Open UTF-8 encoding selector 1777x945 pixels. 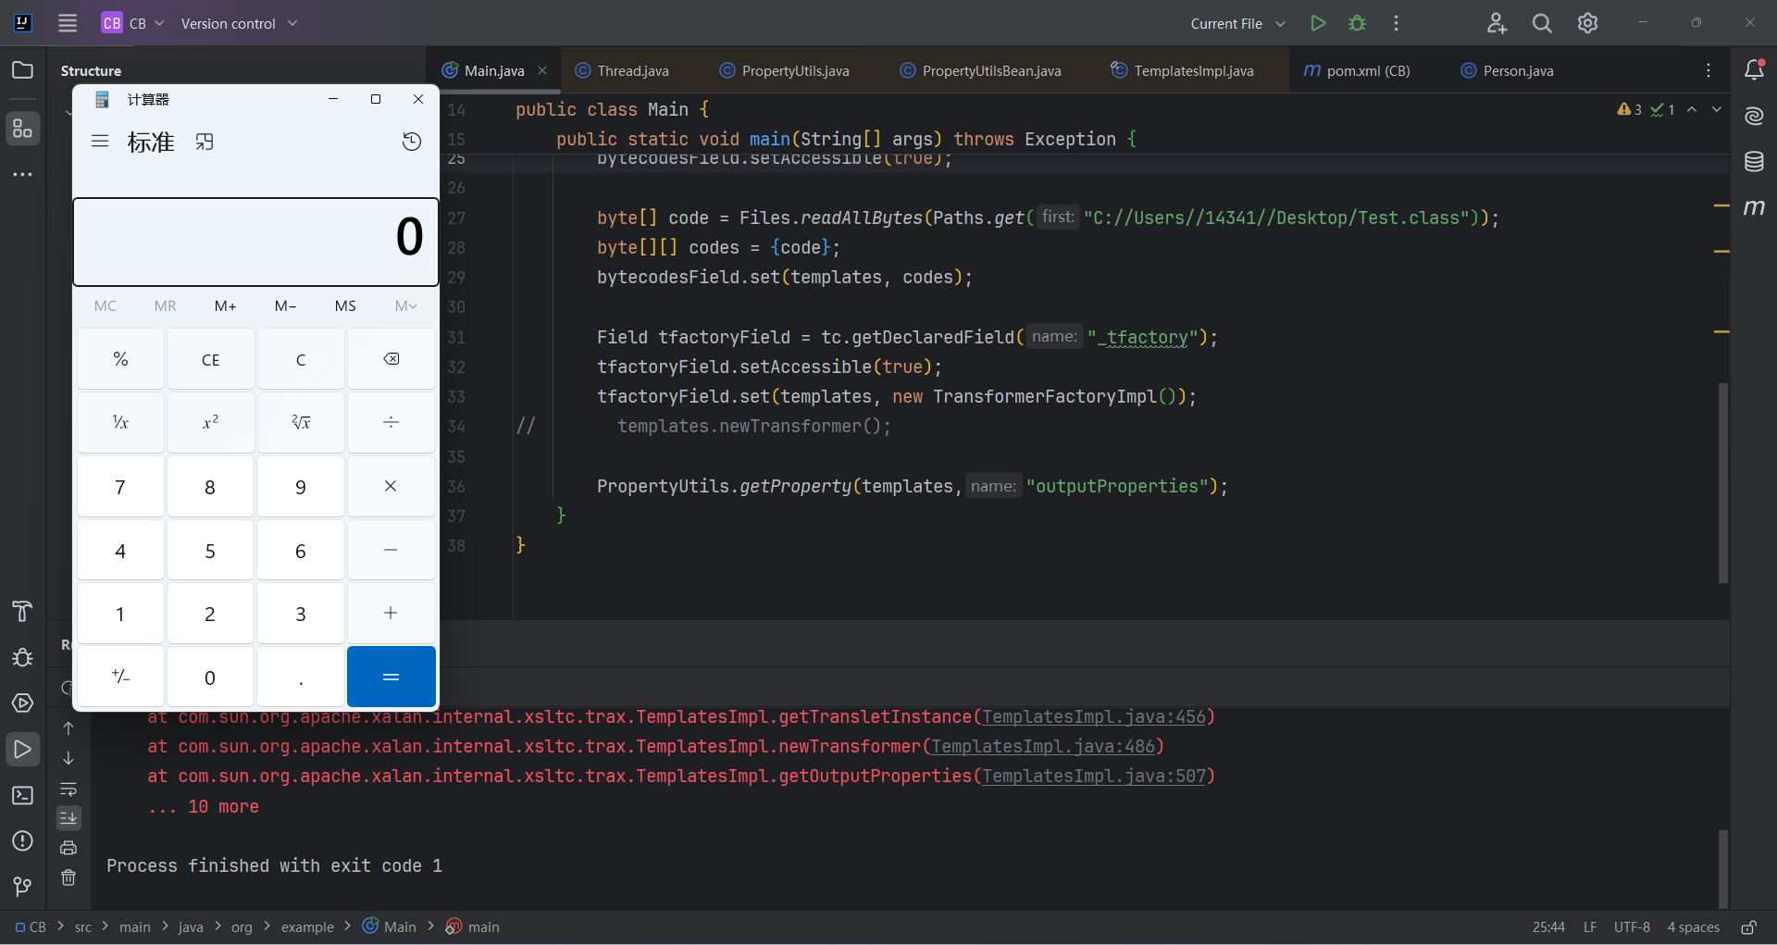click(1632, 926)
